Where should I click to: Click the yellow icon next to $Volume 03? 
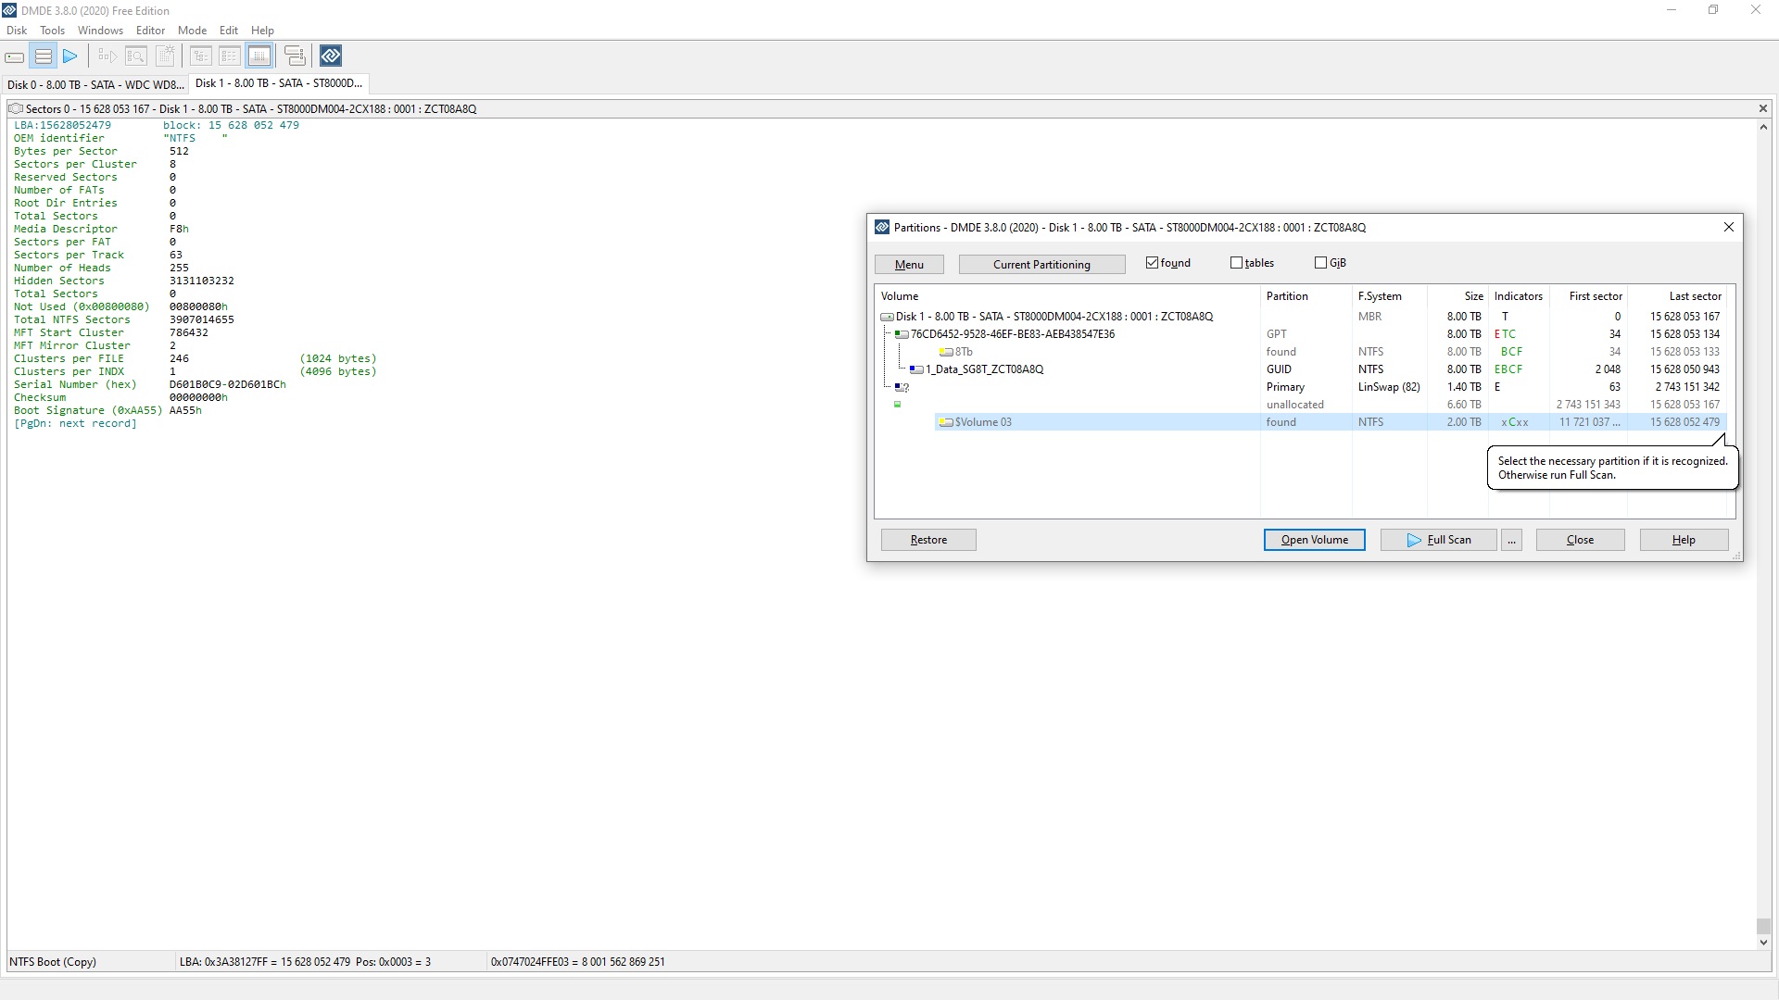(x=946, y=422)
